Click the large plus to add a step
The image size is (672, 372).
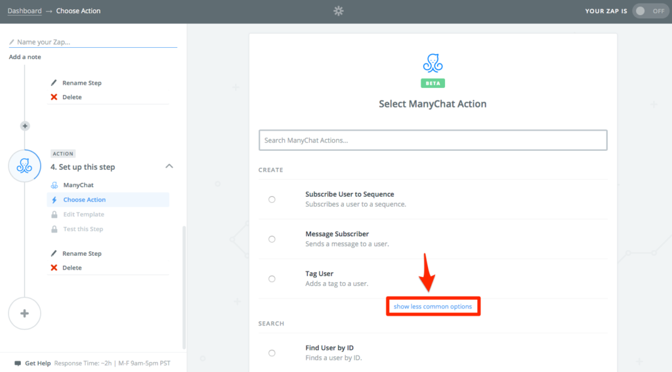click(x=24, y=314)
